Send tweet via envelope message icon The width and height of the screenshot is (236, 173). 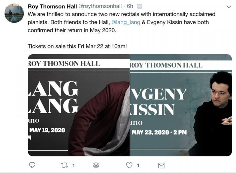161,165
